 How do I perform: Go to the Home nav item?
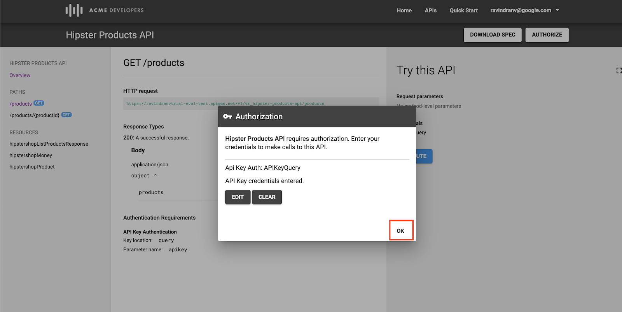pyautogui.click(x=404, y=10)
